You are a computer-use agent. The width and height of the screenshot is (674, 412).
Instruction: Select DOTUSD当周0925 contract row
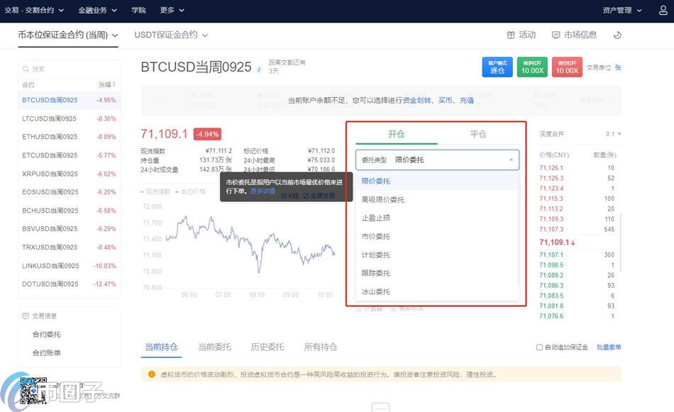point(70,284)
